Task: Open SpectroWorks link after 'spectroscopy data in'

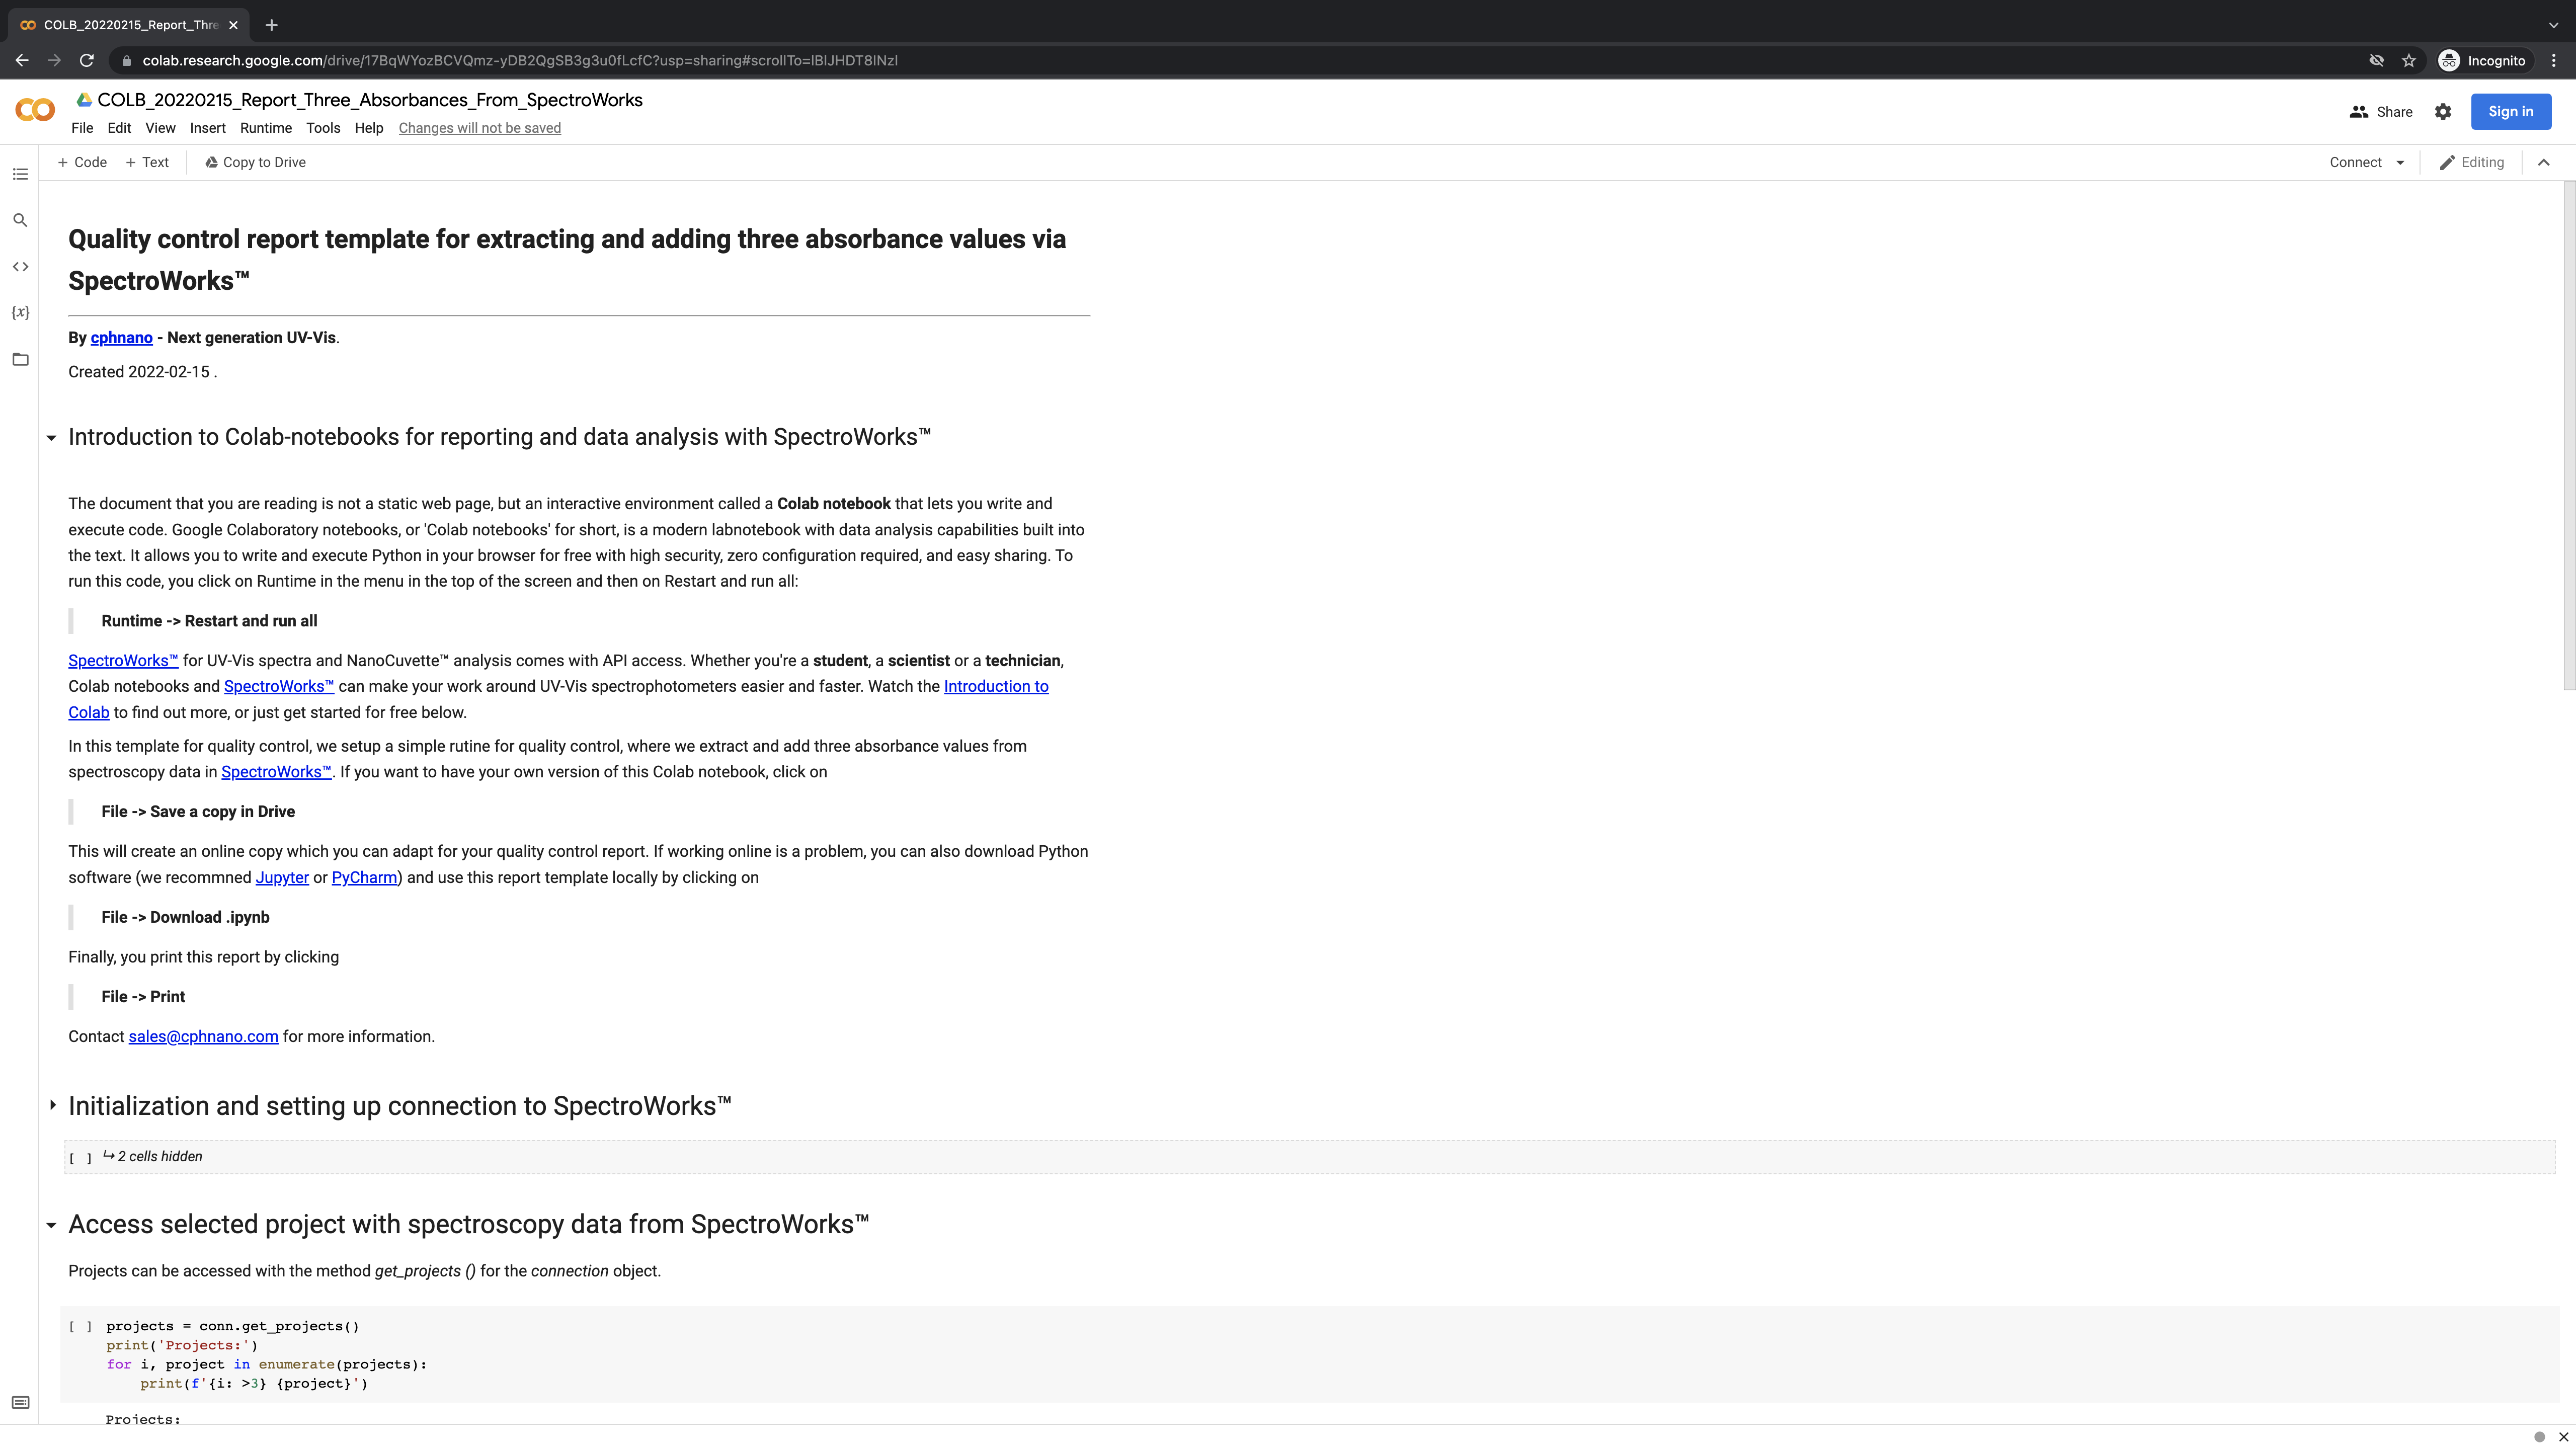Action: (x=276, y=772)
